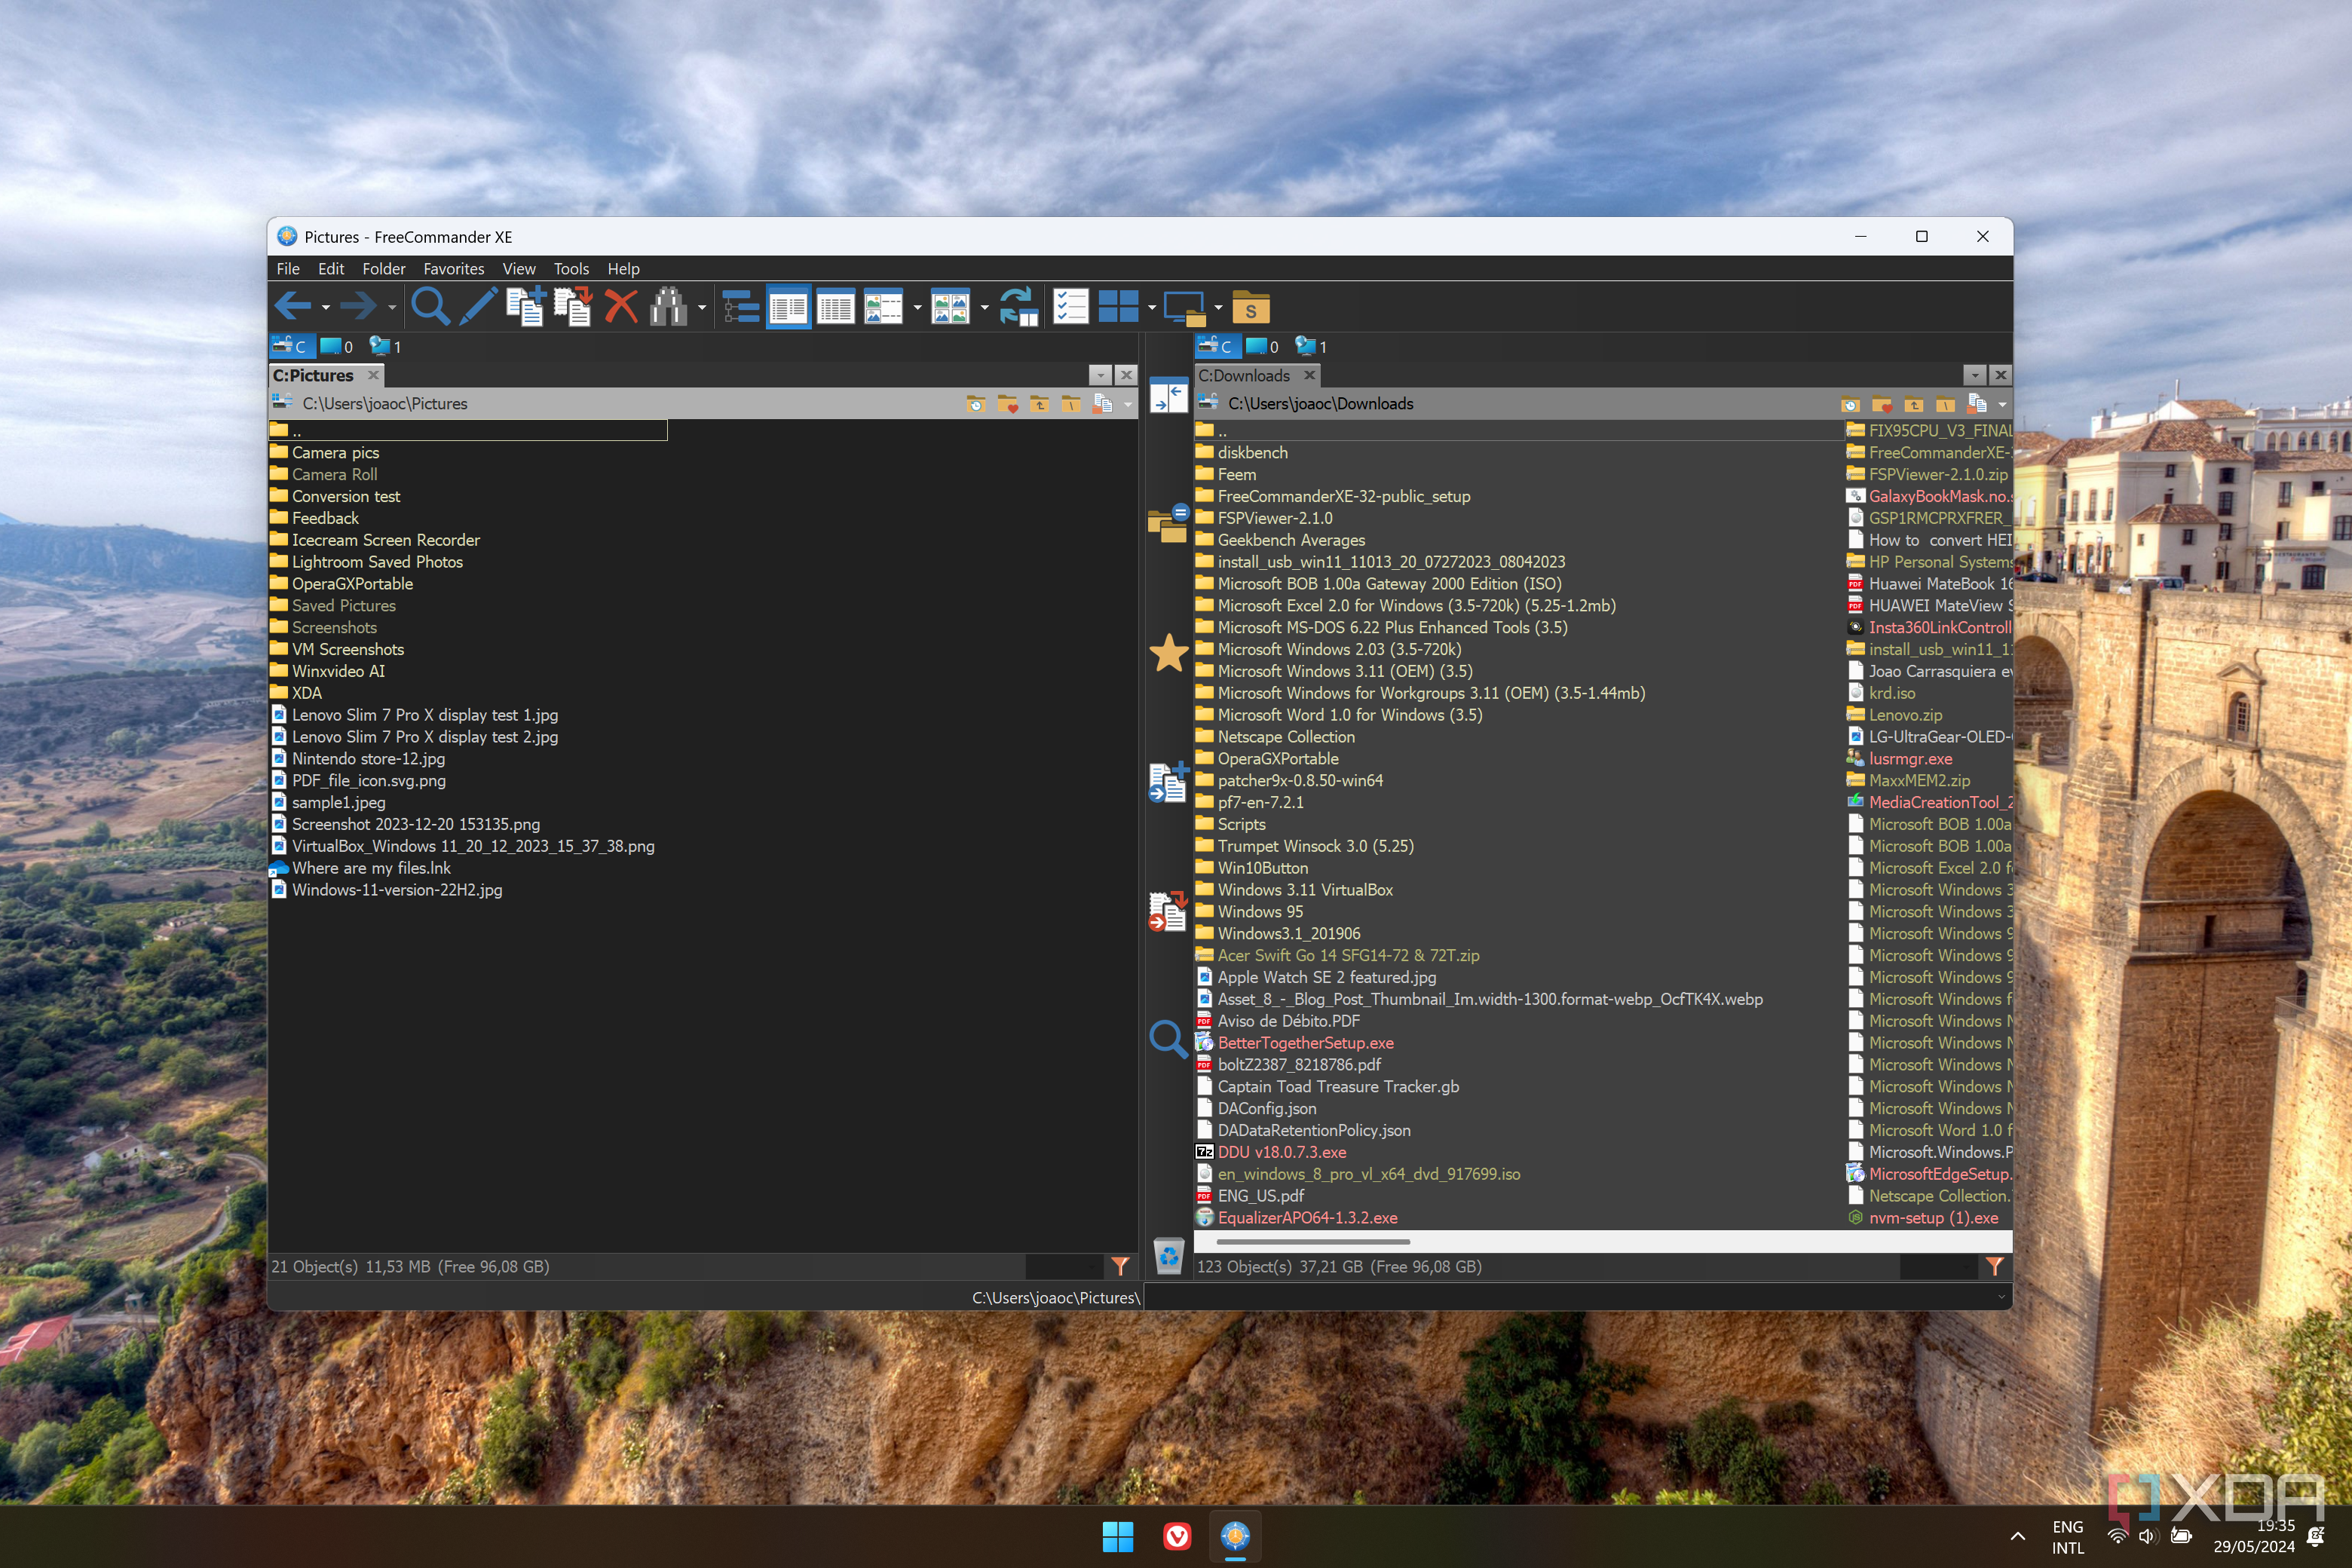This screenshot has width=2352, height=1568.
Task: Close the C:Pictures tab with its X
Action: click(373, 375)
